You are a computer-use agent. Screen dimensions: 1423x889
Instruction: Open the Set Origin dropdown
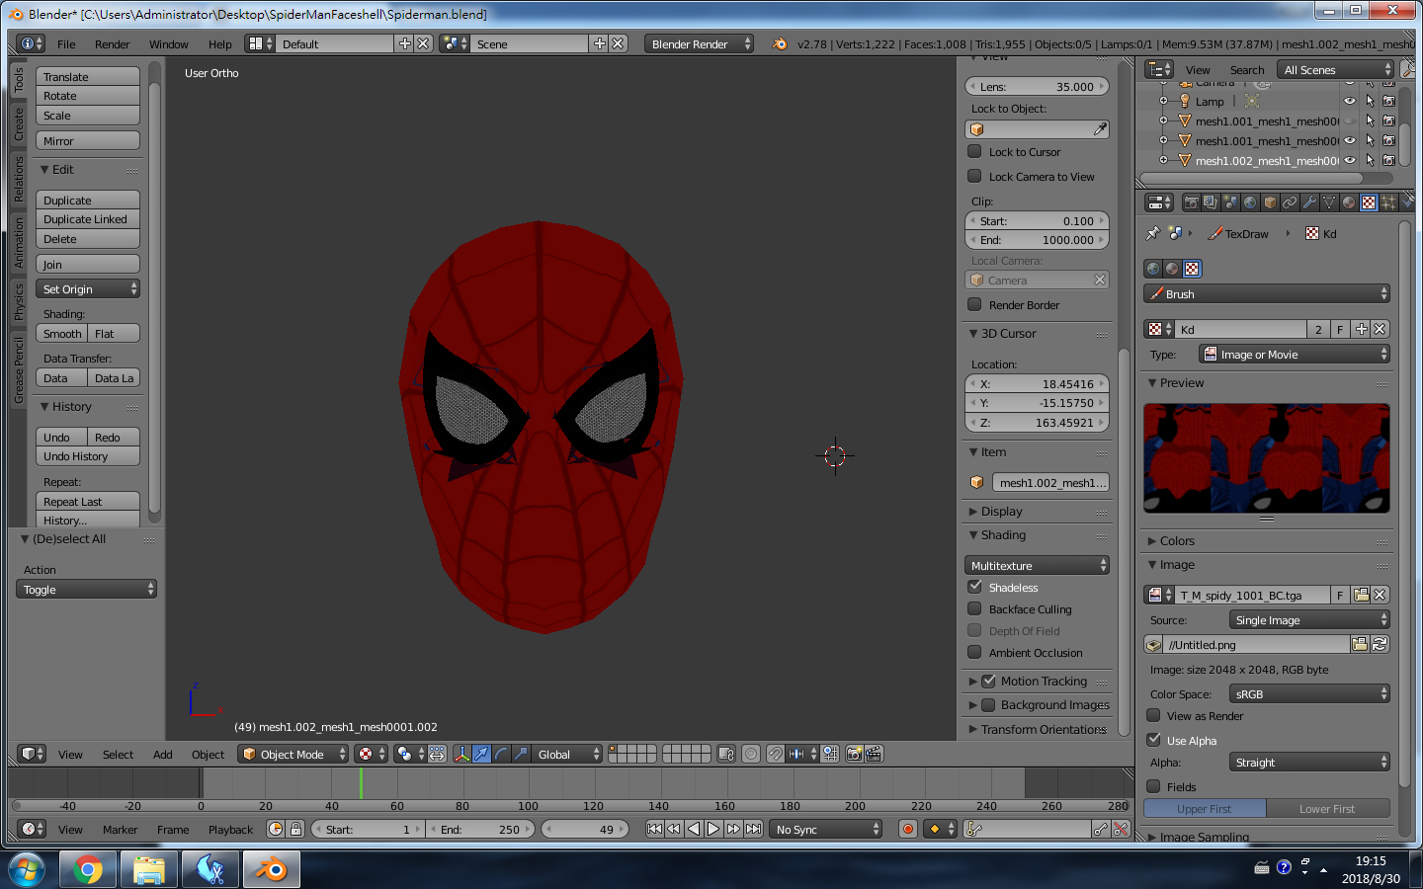click(88, 288)
